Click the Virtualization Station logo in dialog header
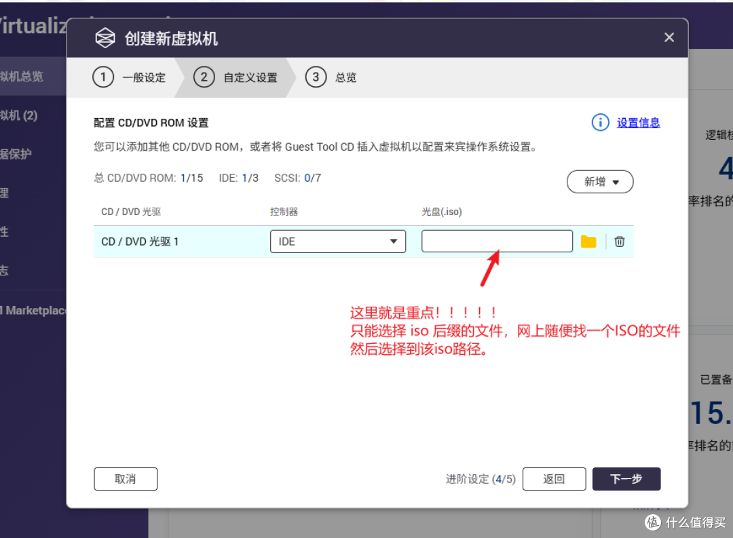The height and width of the screenshot is (538, 733). click(105, 38)
